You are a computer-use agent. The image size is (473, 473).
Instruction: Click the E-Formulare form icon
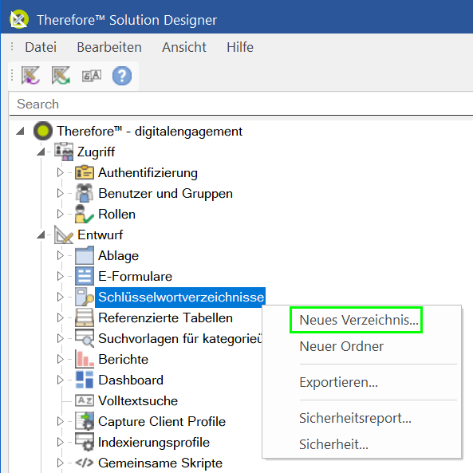85,276
